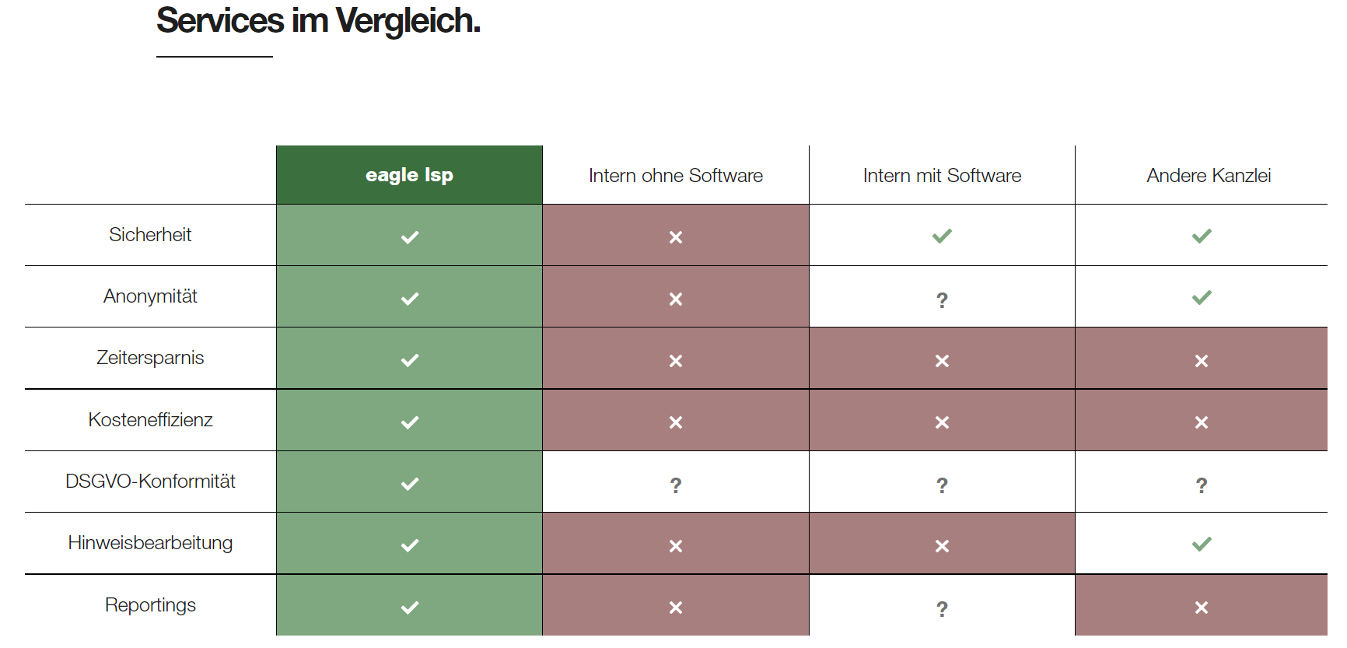
Task: Click the Intern ohne Software column header
Action: point(675,176)
